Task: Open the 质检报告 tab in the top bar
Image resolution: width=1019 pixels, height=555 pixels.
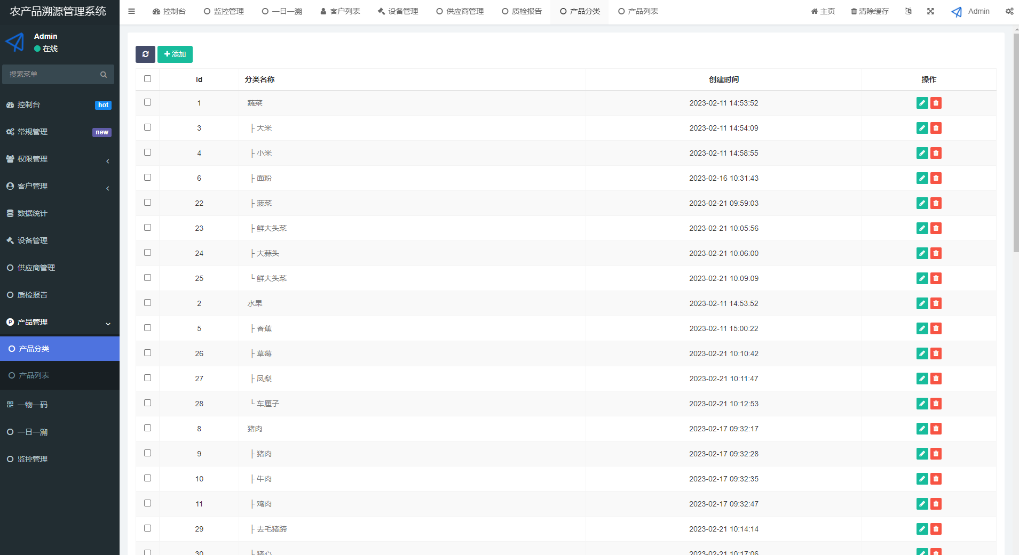Action: coord(522,11)
